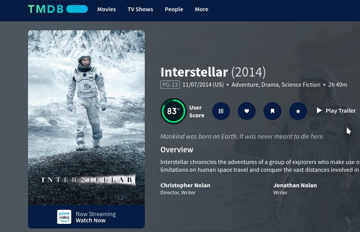Click the Overview heading
Viewport: 360px width, 232px height.
pyautogui.click(x=177, y=150)
